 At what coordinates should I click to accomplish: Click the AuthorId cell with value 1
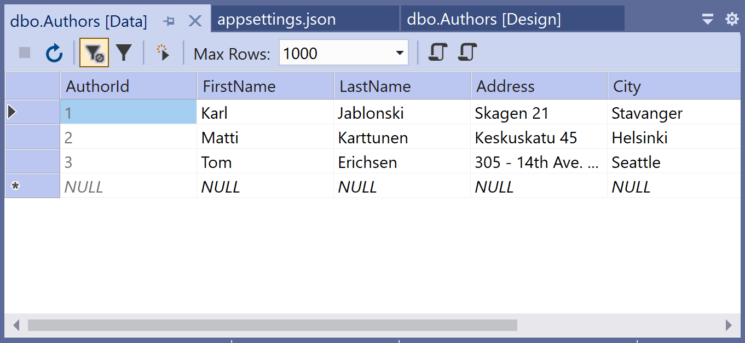coord(129,112)
